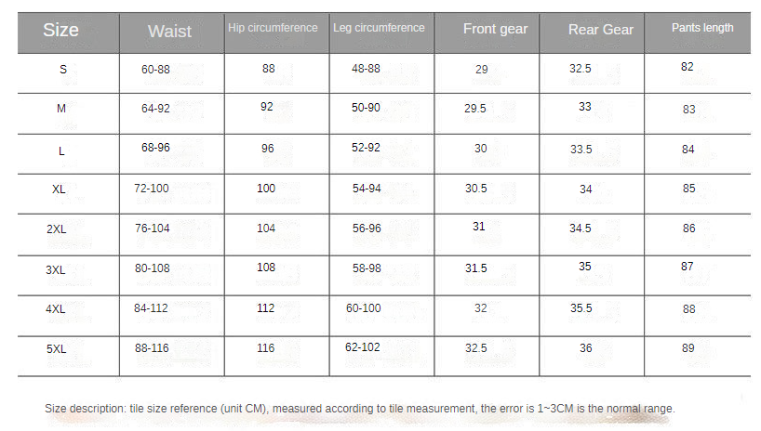Click the 62-102 leg circumference value

363,348
